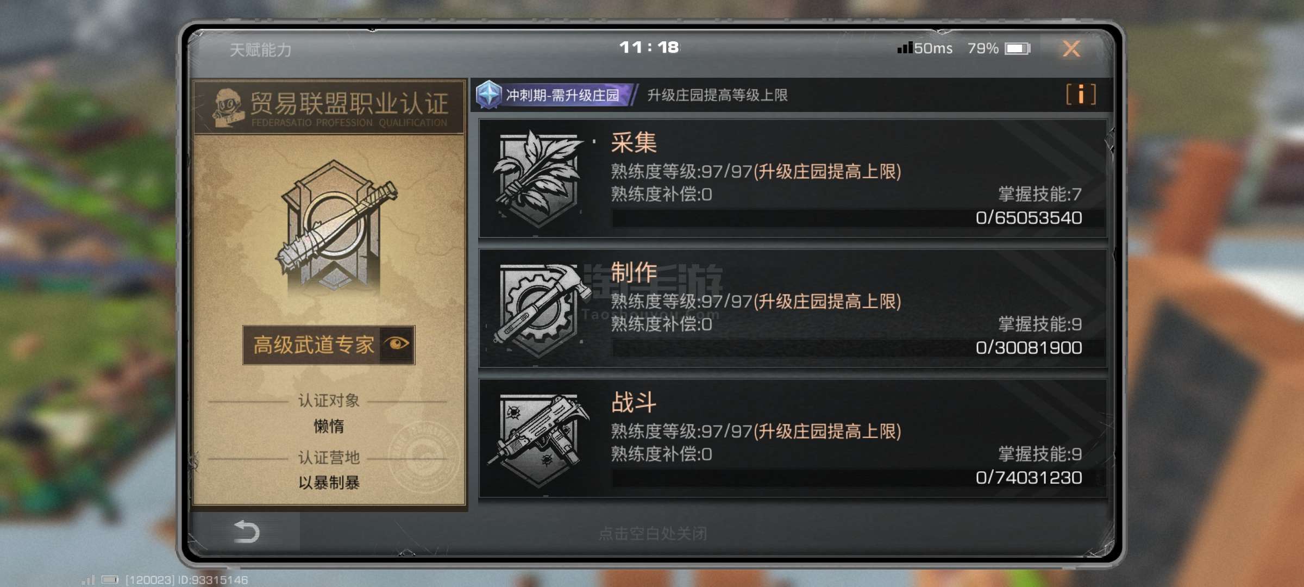Click the battery status indicator
Viewport: 1304px width, 587px height.
[1017, 49]
